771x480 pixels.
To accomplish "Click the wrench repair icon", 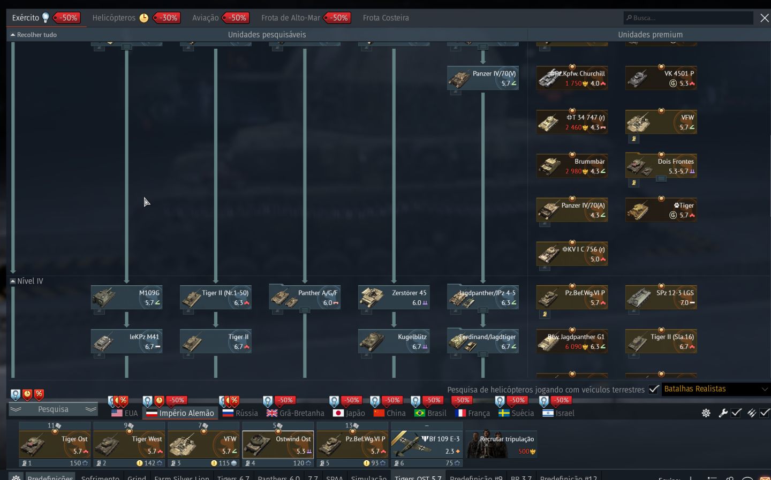I will [x=723, y=413].
